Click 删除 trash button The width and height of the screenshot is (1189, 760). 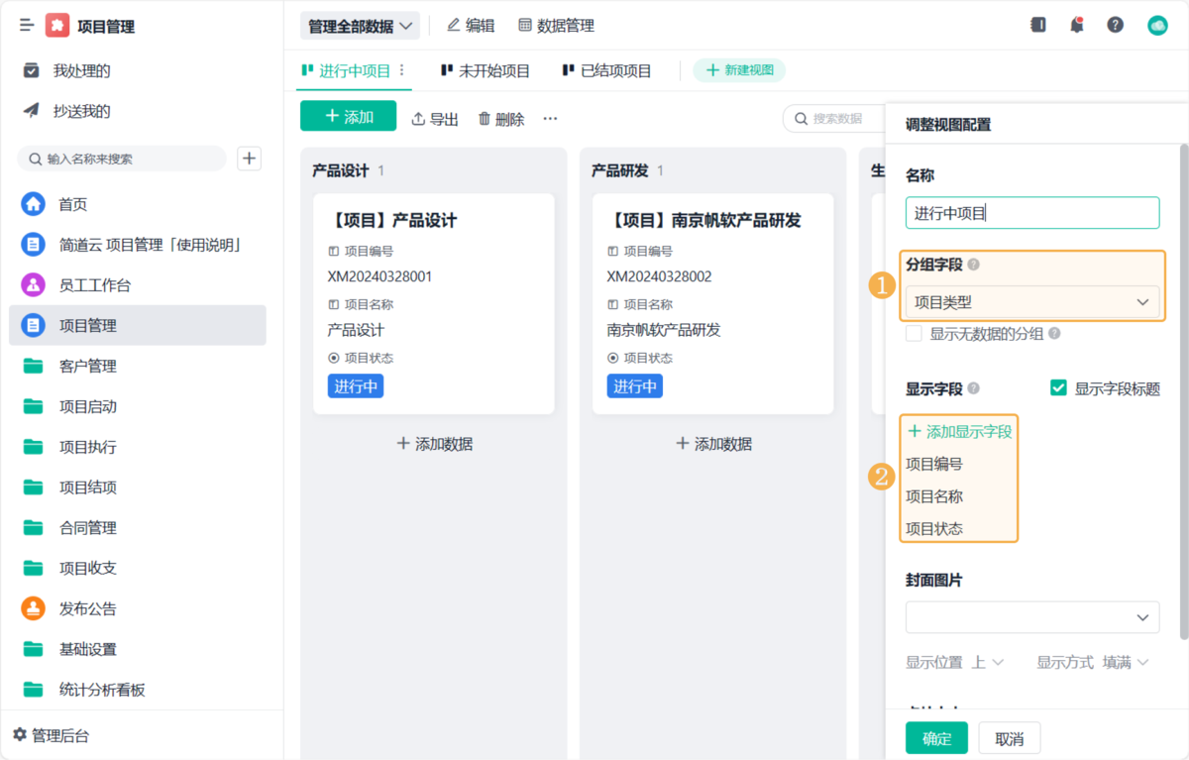(x=501, y=119)
